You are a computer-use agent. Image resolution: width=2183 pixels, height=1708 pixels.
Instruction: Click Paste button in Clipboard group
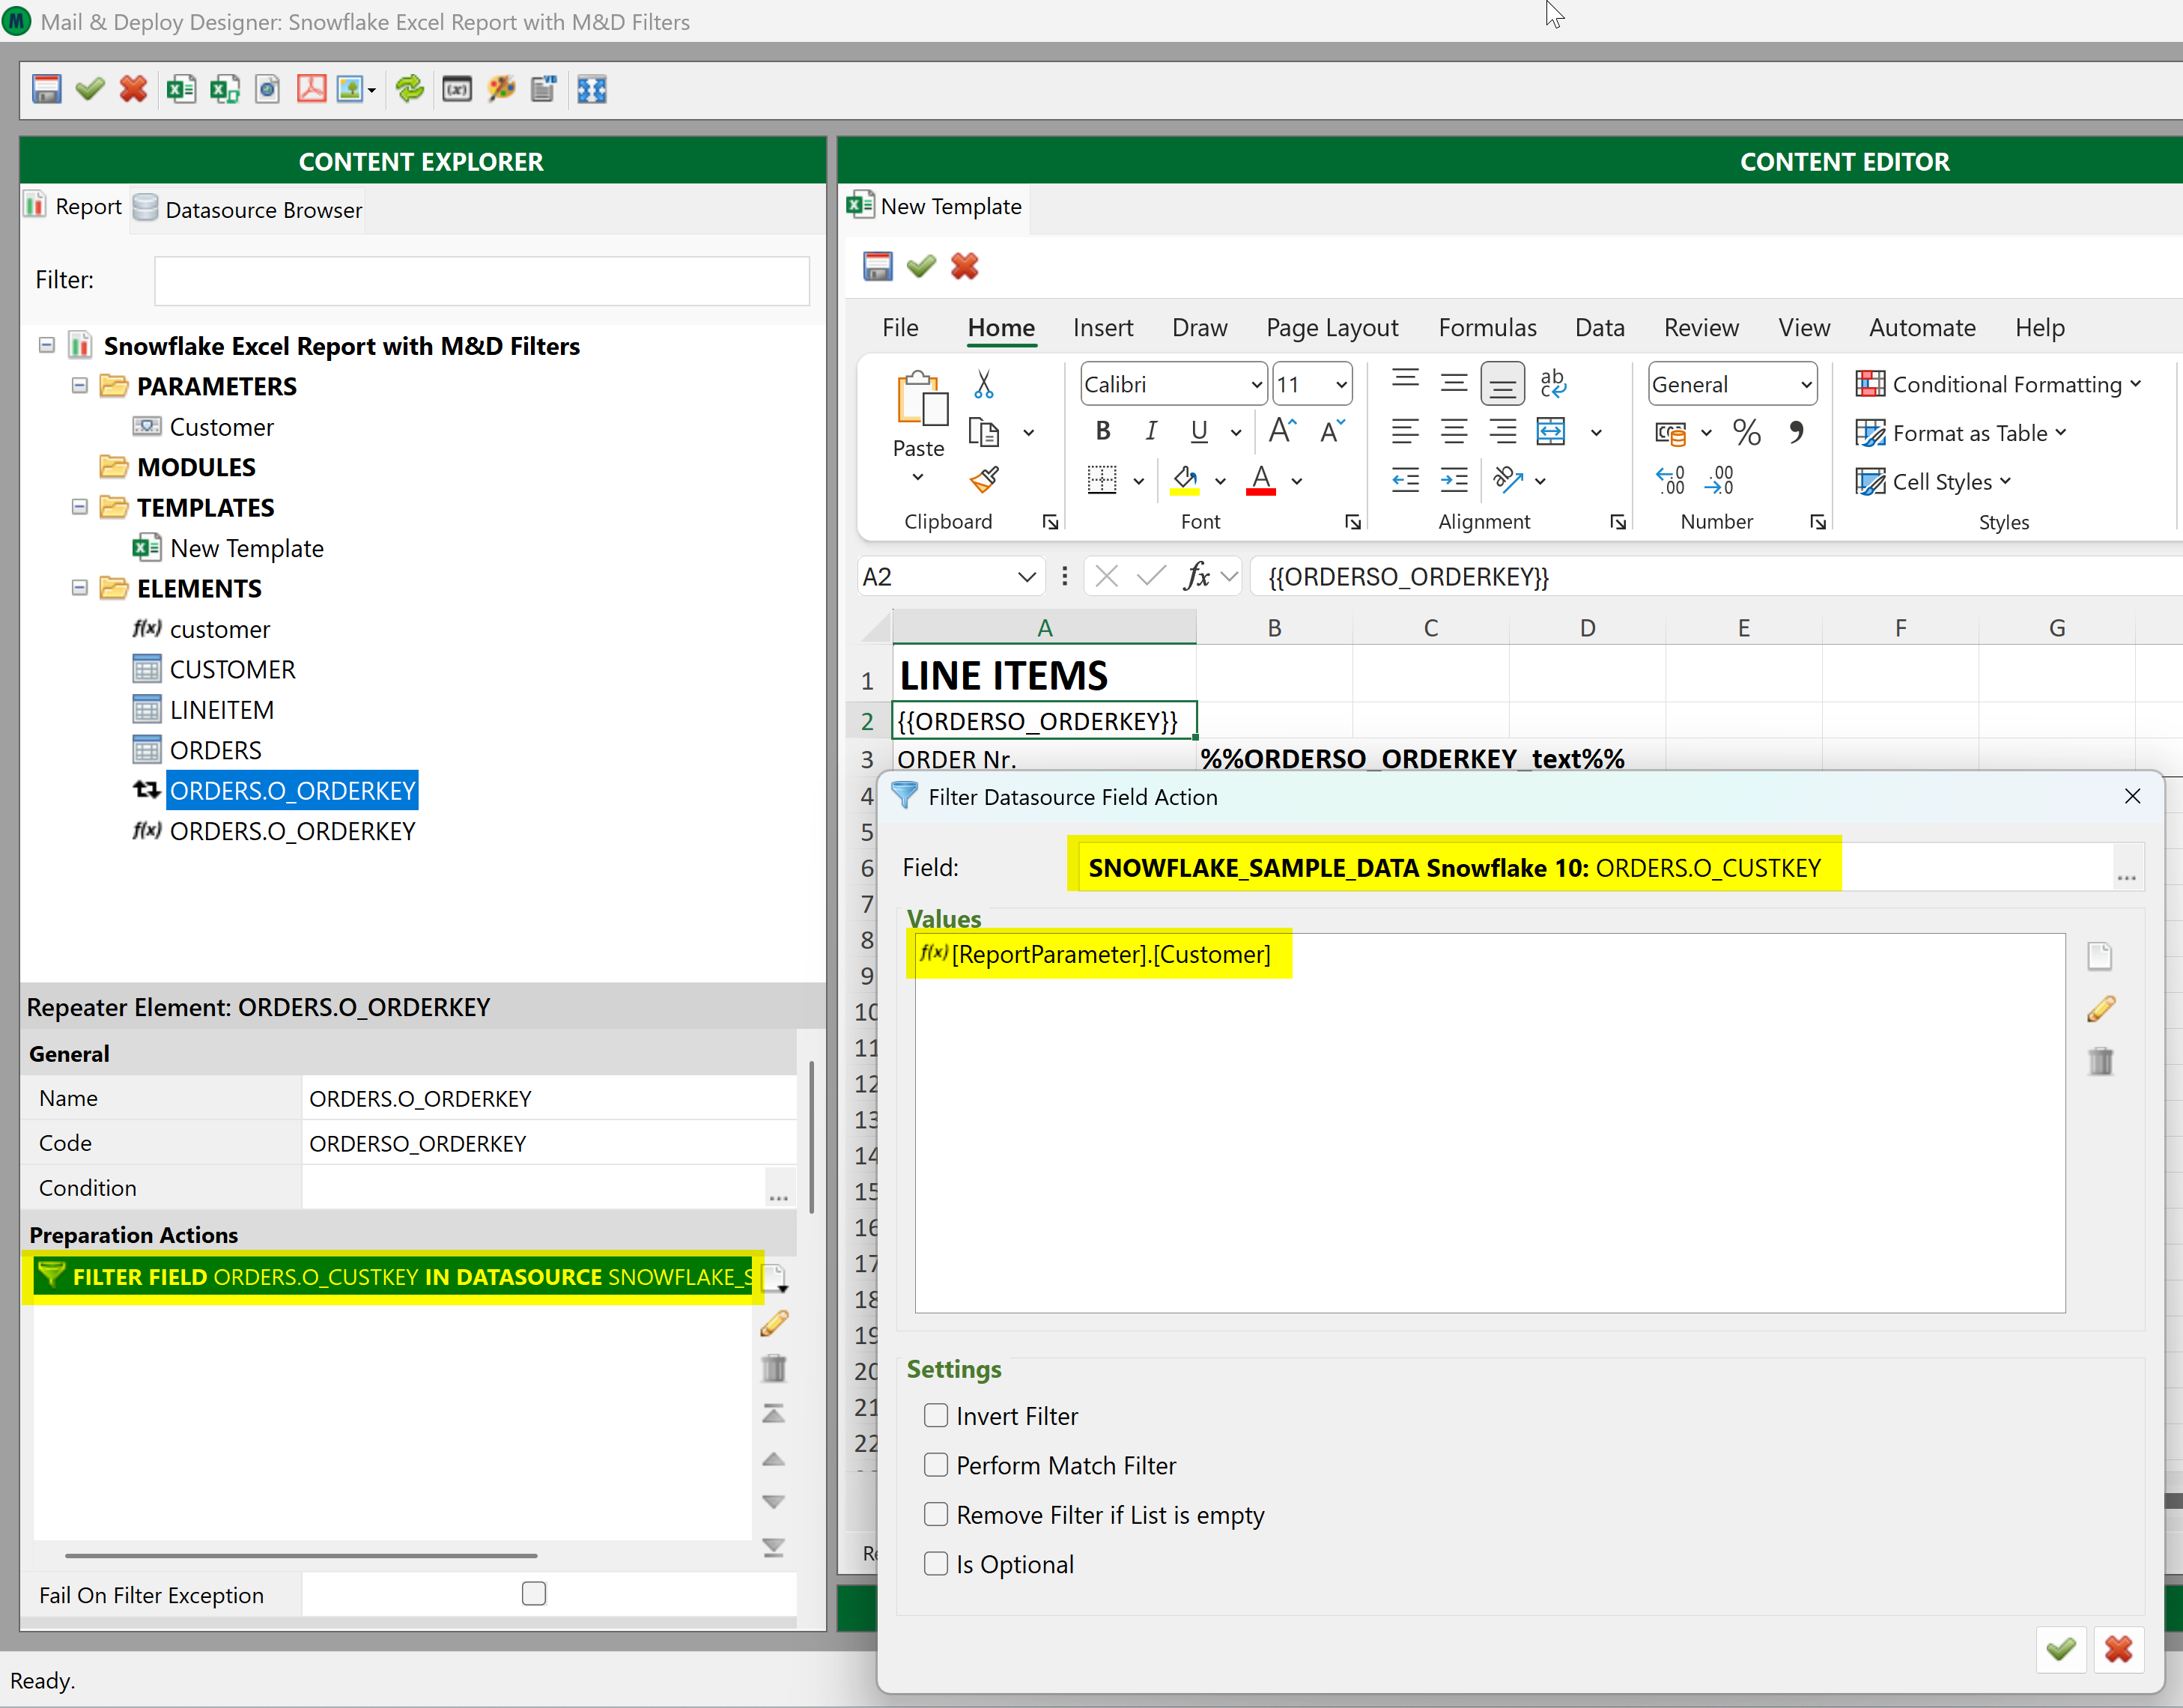919,426
